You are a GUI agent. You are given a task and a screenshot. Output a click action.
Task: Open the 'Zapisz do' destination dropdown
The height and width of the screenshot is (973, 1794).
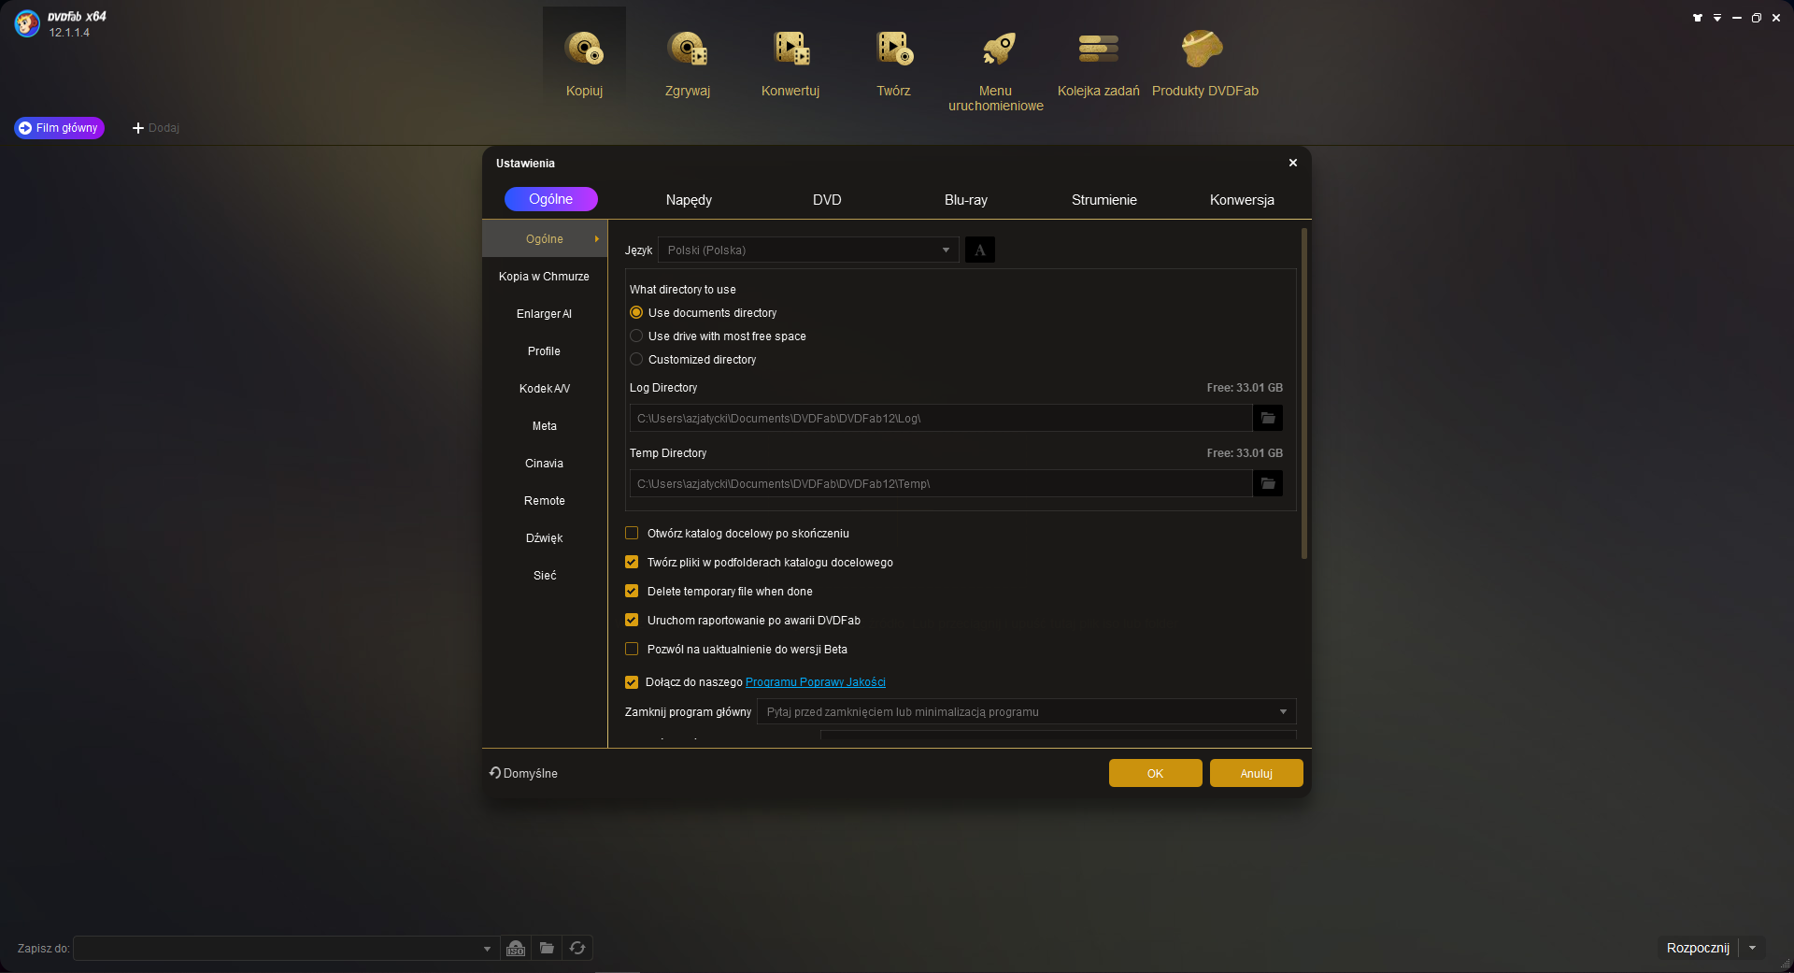tap(285, 948)
